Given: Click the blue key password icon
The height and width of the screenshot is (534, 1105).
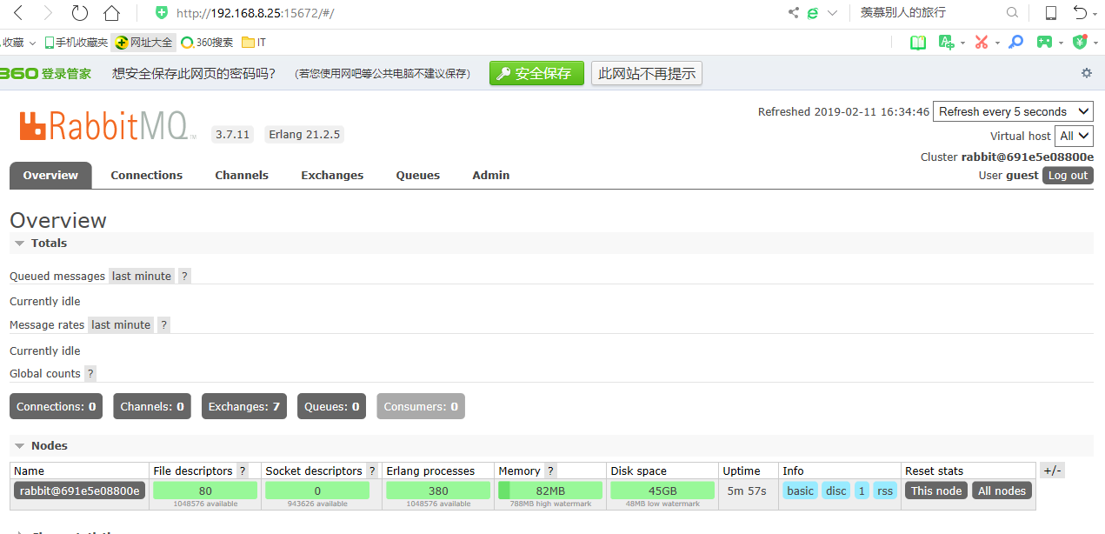Looking at the screenshot, I should pyautogui.click(x=1015, y=42).
